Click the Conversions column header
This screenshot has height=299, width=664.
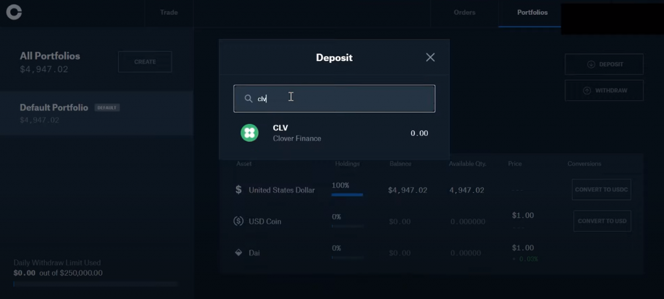584,163
